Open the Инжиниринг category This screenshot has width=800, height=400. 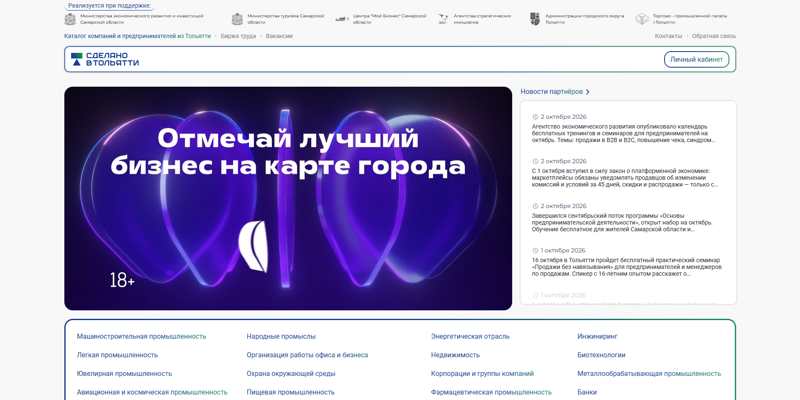[597, 337]
